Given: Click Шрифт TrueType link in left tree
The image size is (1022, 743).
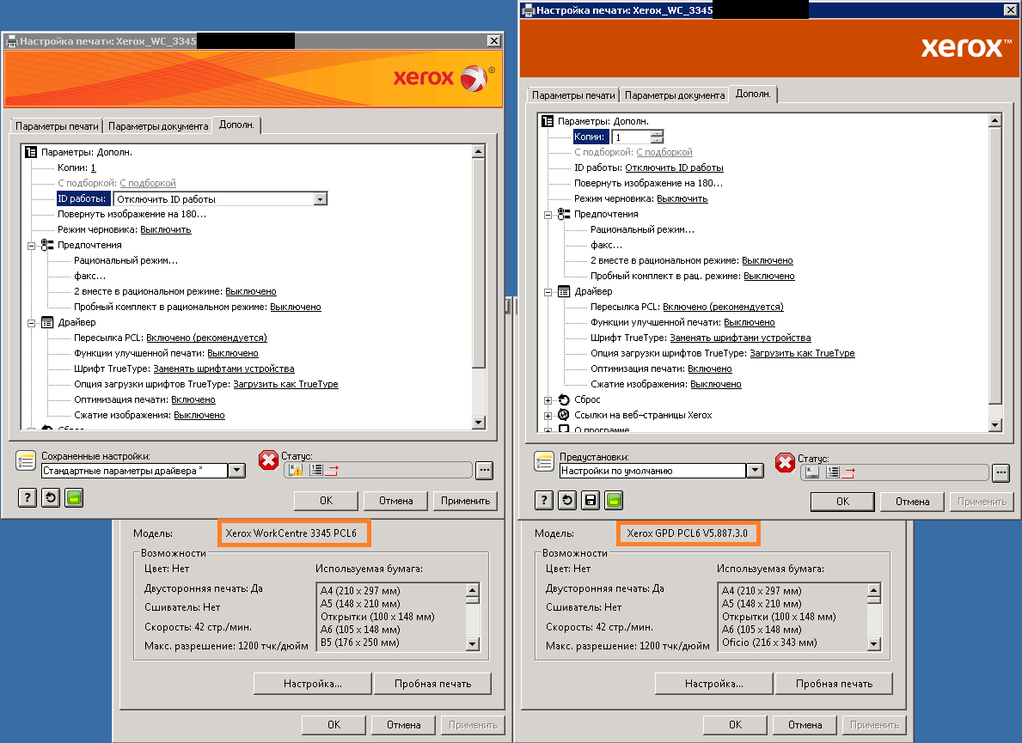Looking at the screenshot, I should (x=223, y=369).
